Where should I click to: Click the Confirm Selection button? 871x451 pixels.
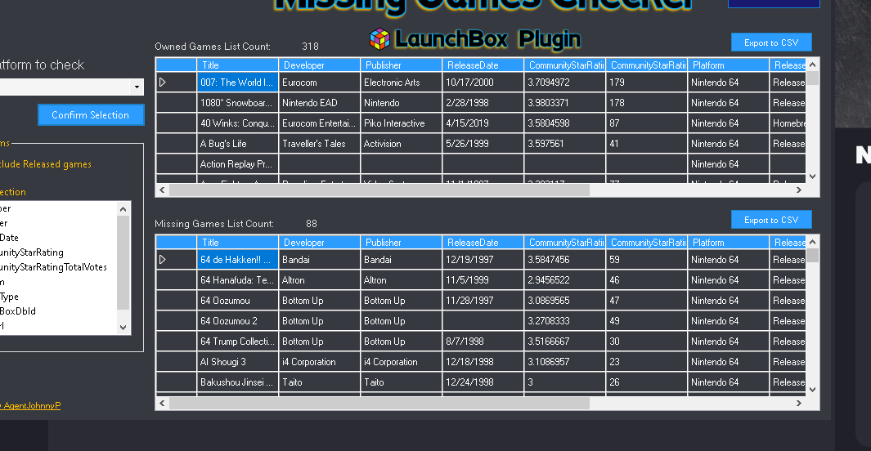(91, 115)
